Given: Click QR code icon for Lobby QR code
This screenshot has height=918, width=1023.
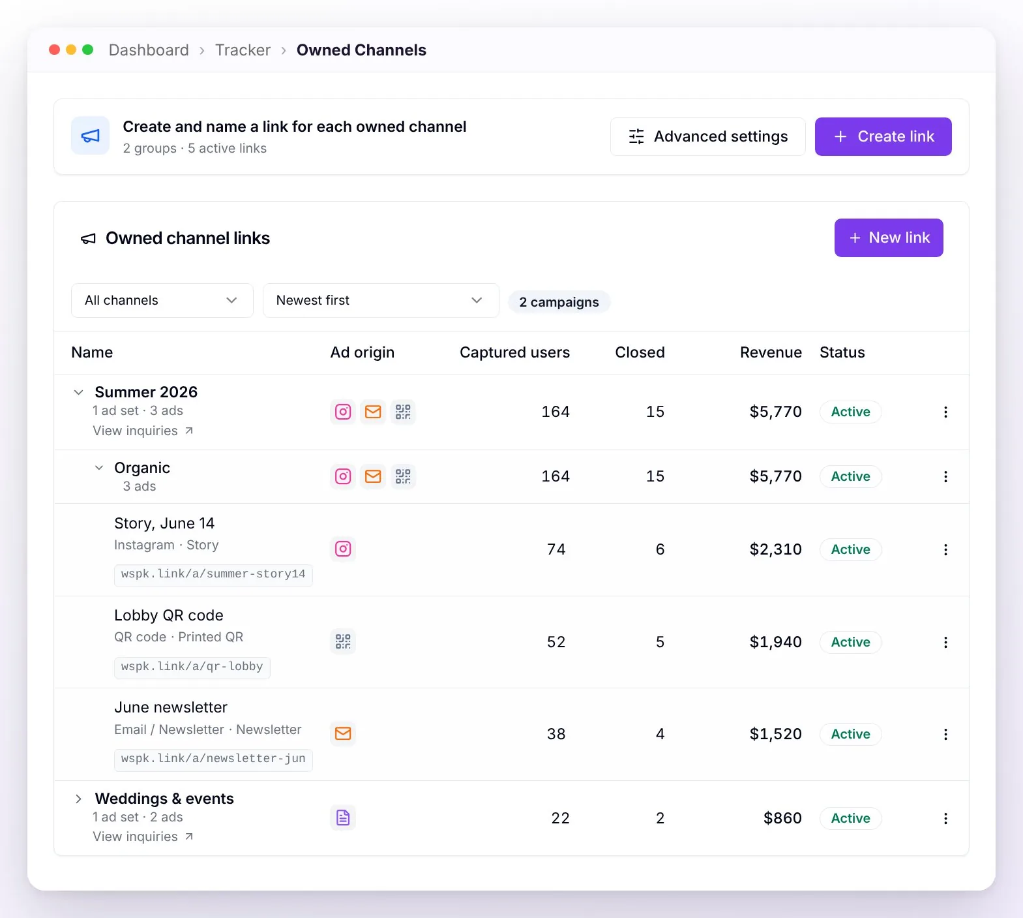Looking at the screenshot, I should [343, 641].
